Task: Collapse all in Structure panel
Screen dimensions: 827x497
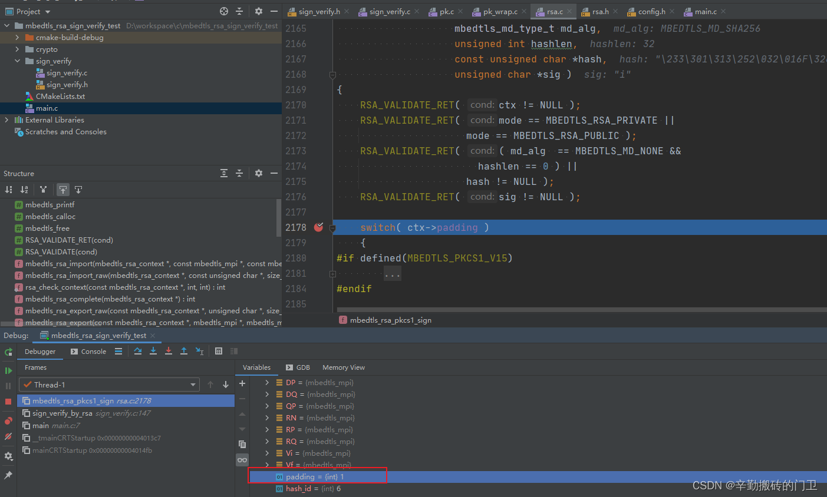Action: (239, 173)
